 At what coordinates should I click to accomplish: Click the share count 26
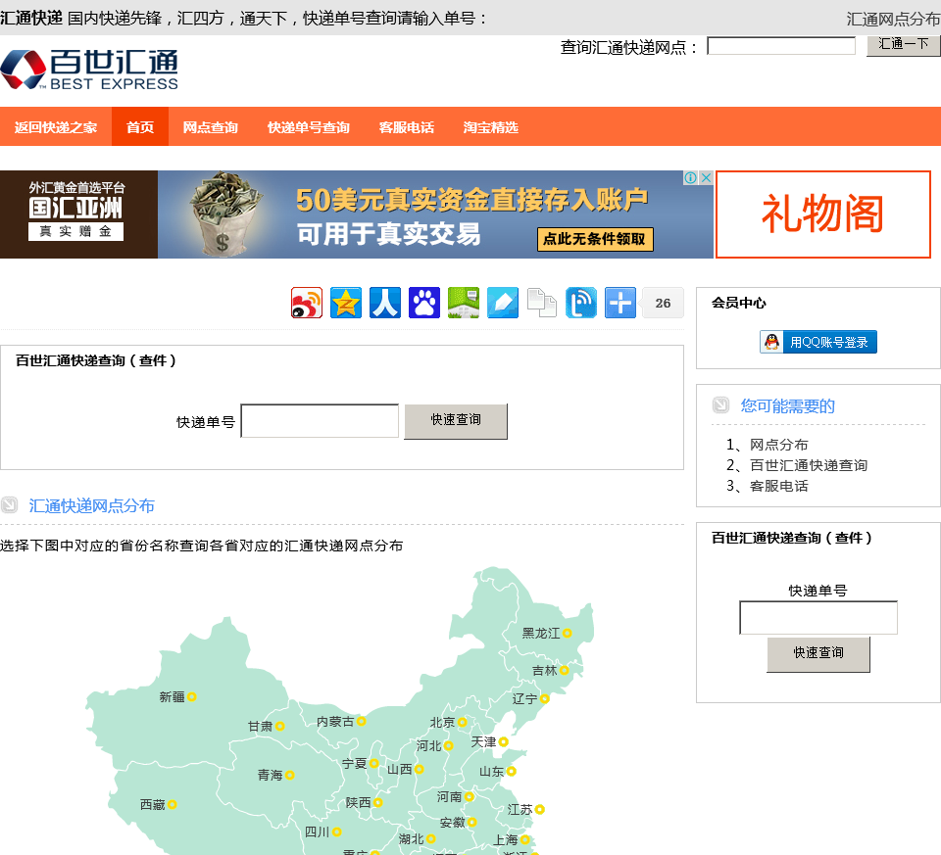click(664, 304)
